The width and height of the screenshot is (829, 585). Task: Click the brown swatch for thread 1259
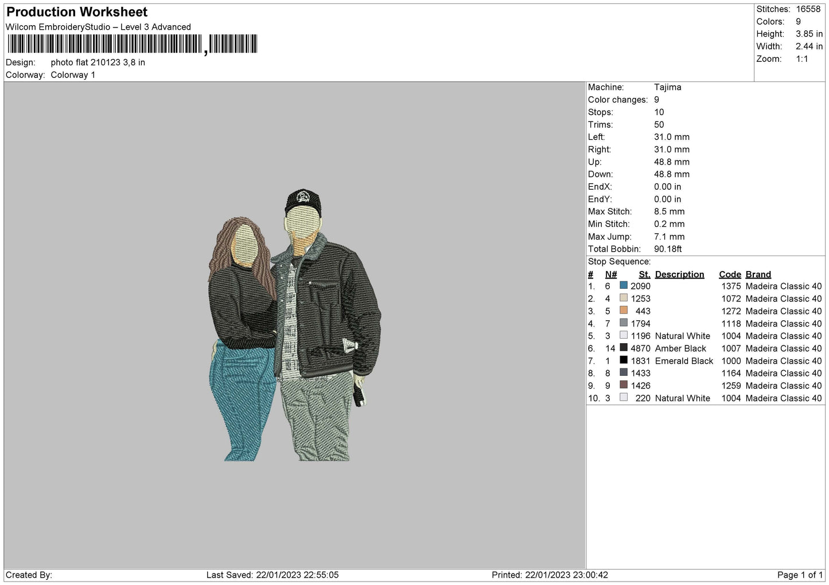[x=624, y=385]
